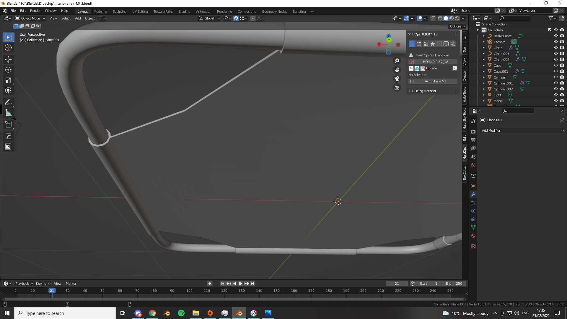This screenshot has height=319, width=567.
Task: Open Global transform orientation dropdown
Action: tap(209, 18)
